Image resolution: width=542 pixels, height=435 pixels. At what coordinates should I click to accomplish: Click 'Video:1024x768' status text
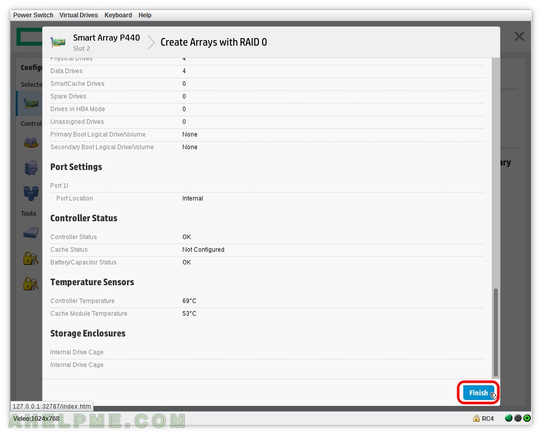click(36, 419)
